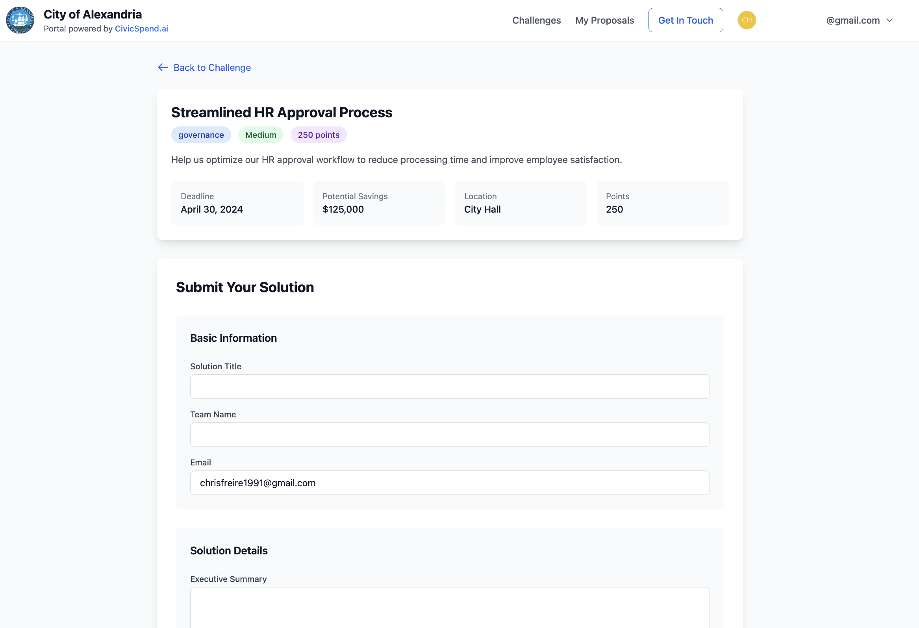This screenshot has height=628, width=919.
Task: Go to My Proposals
Action: point(604,20)
